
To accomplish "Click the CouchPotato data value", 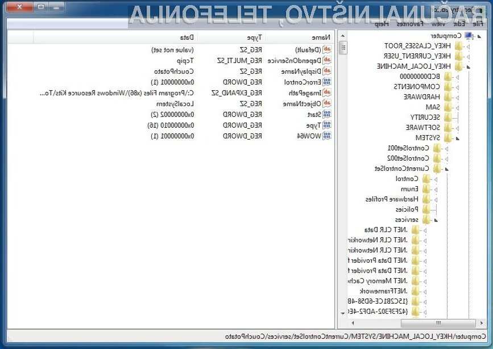I will 173,72.
